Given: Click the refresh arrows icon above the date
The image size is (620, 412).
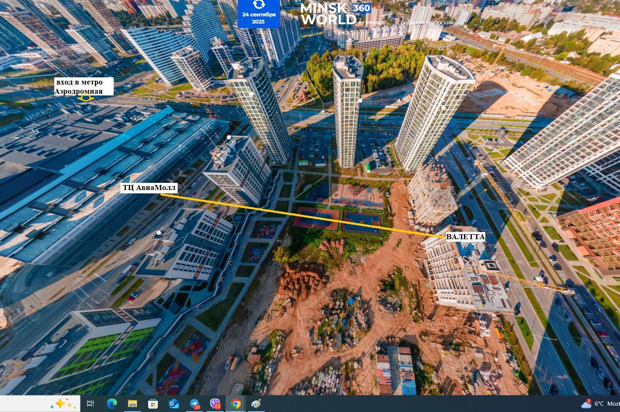Looking at the screenshot, I should pyautogui.click(x=259, y=5).
